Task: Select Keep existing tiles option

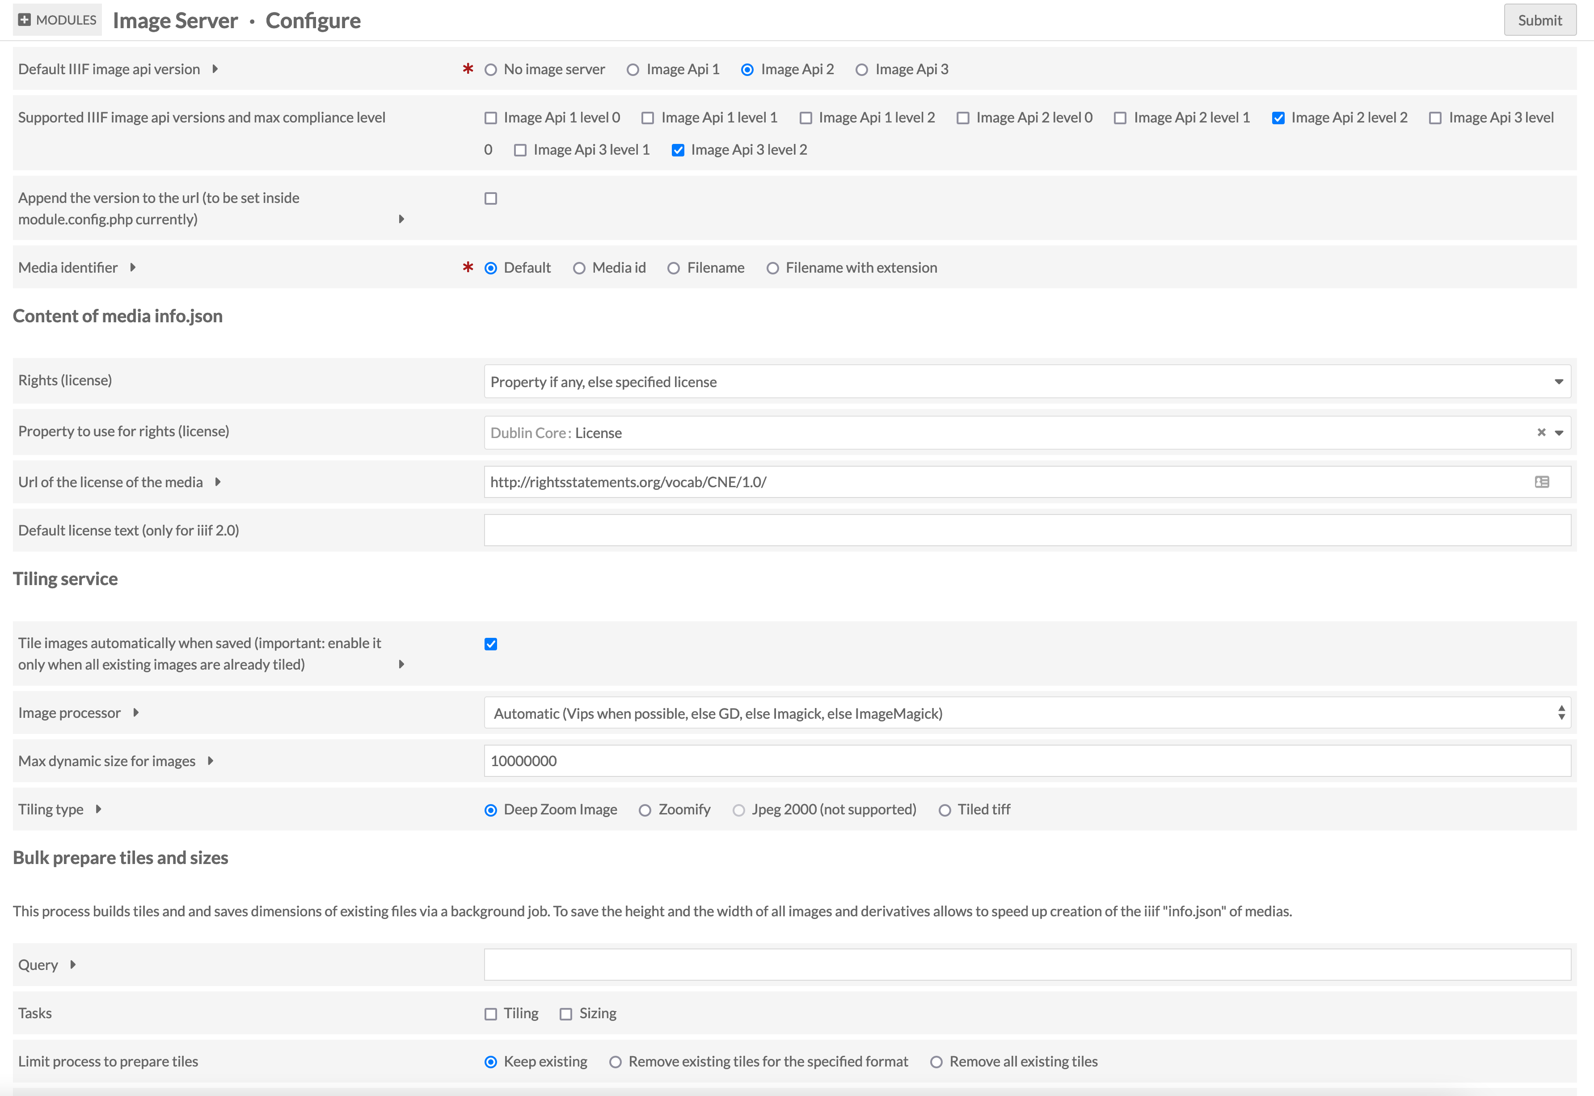Action: point(490,1062)
